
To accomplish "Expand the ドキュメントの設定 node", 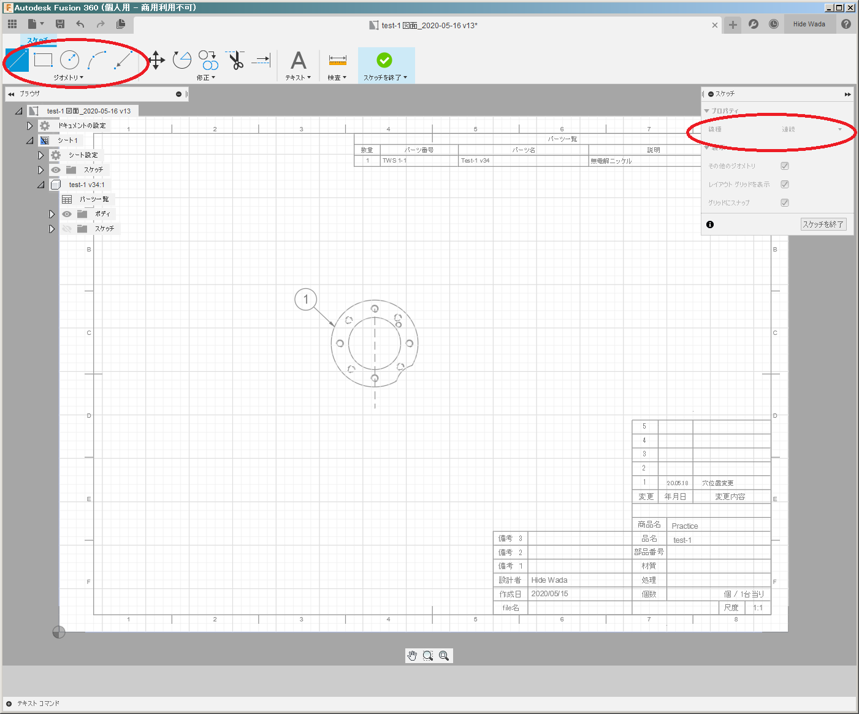I will click(x=29, y=126).
